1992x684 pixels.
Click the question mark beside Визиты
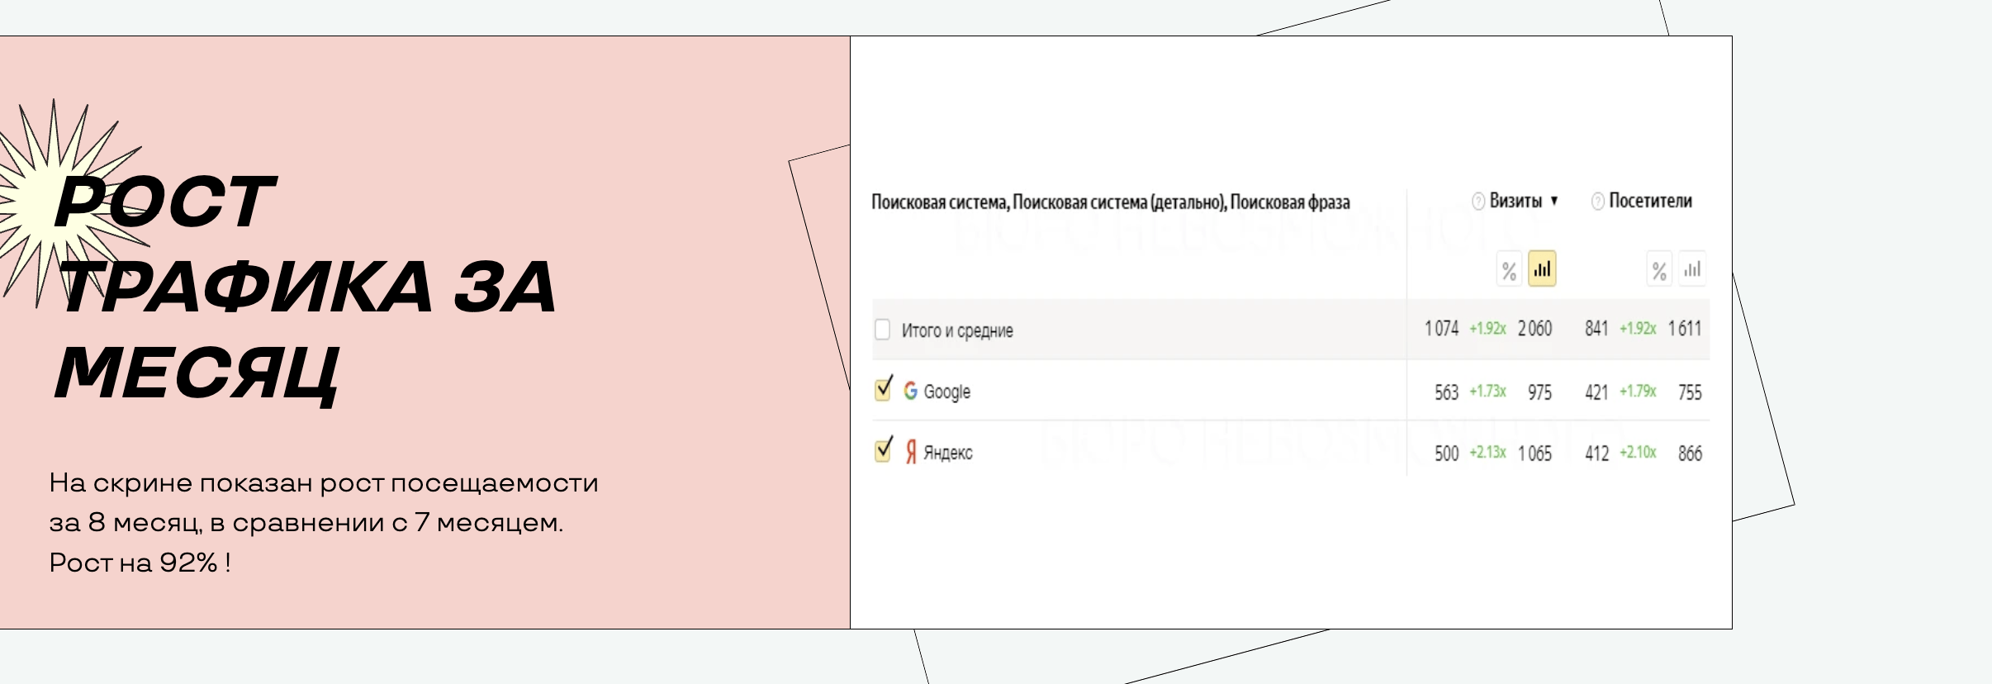pyautogui.click(x=1478, y=202)
